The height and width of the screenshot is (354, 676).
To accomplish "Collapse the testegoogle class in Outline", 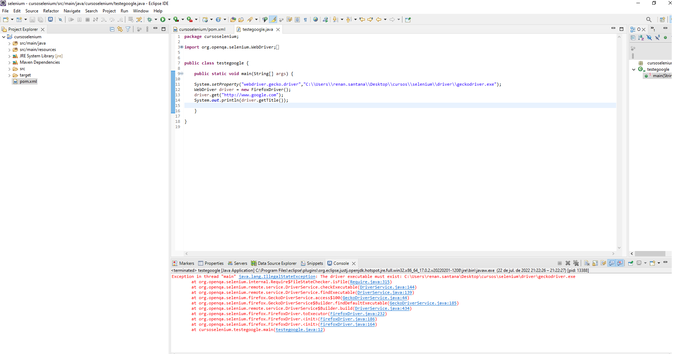I will click(634, 69).
